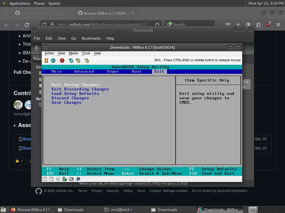The height and width of the screenshot is (213, 285).
Task: Switch to BIOS Main tab
Action: (x=56, y=72)
